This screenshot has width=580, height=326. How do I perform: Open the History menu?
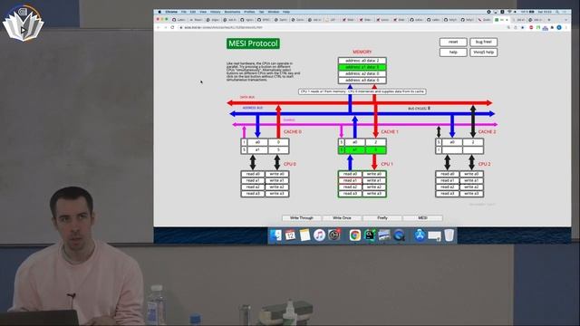click(216, 12)
